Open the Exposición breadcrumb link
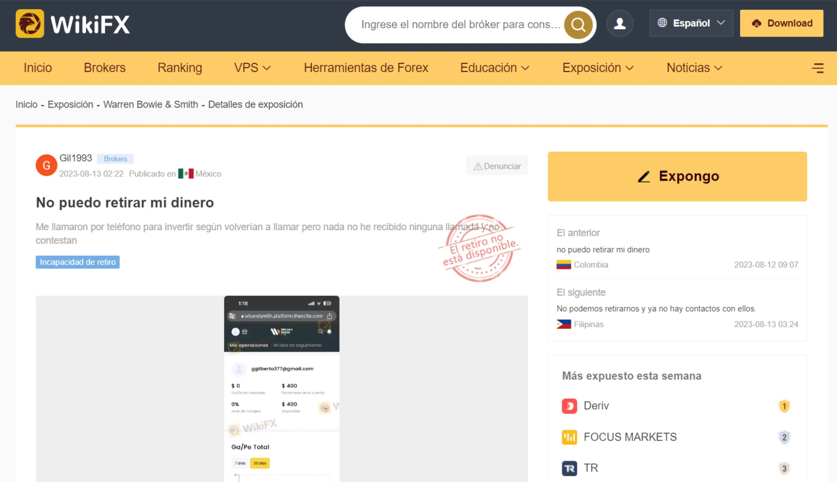This screenshot has height=482, width=837. 70,104
